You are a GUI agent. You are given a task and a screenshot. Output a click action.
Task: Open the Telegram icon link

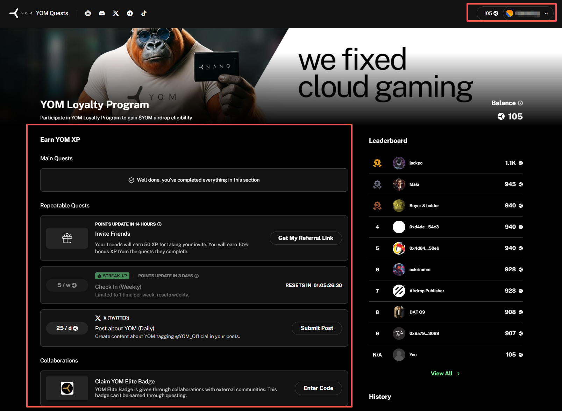tap(130, 13)
